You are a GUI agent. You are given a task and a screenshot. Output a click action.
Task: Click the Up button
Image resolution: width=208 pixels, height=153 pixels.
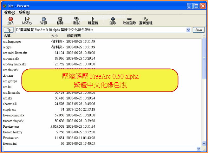pyautogui.click(x=8, y=30)
